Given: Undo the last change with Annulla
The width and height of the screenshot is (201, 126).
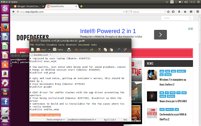Looking at the screenshot, I should [x=81, y=50].
